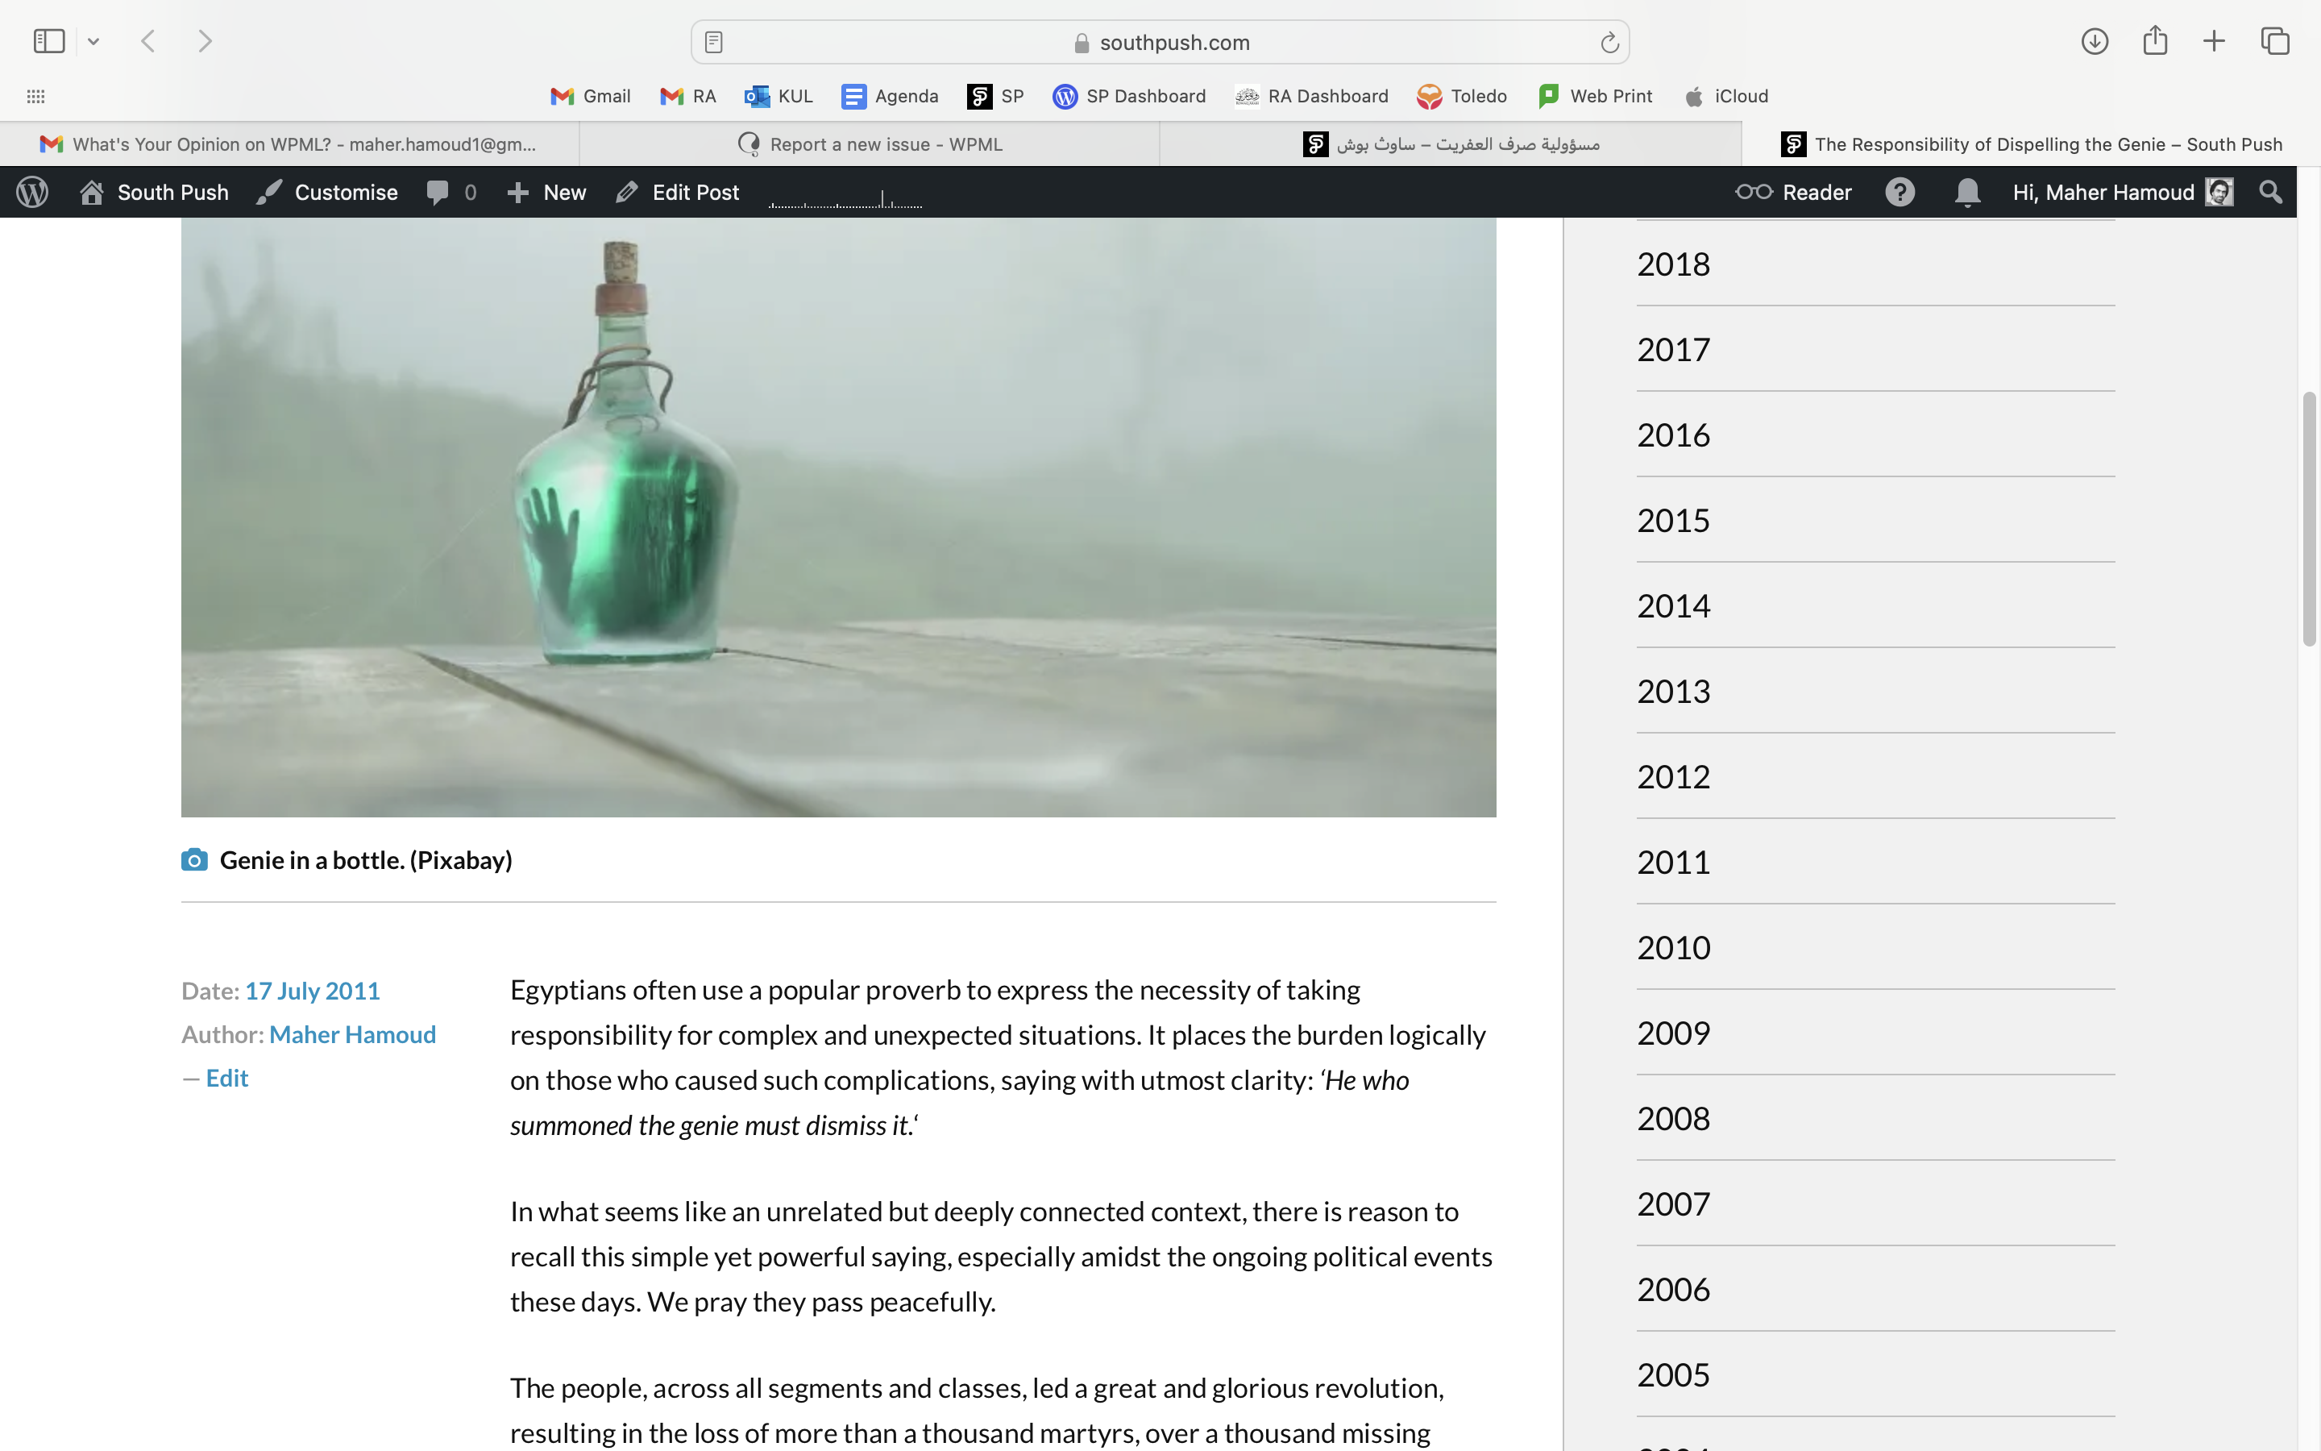Open Hi, Maher Hamoud account menu
2321x1451 pixels.
2123,192
